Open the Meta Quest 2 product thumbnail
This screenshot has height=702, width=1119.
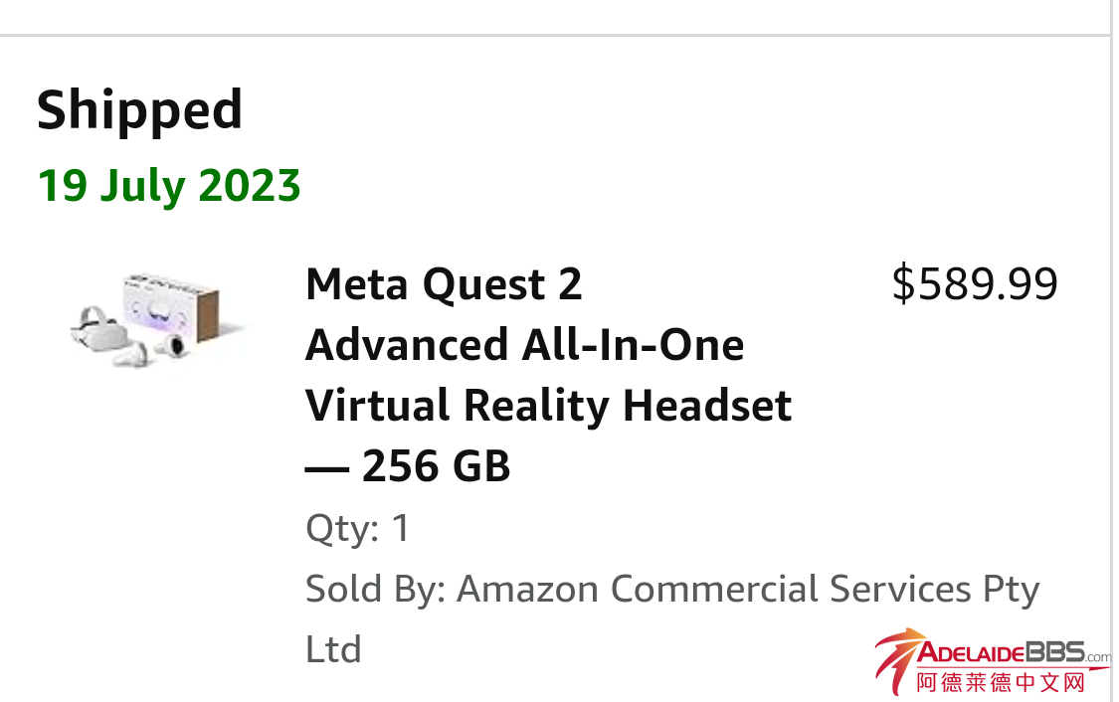156,318
